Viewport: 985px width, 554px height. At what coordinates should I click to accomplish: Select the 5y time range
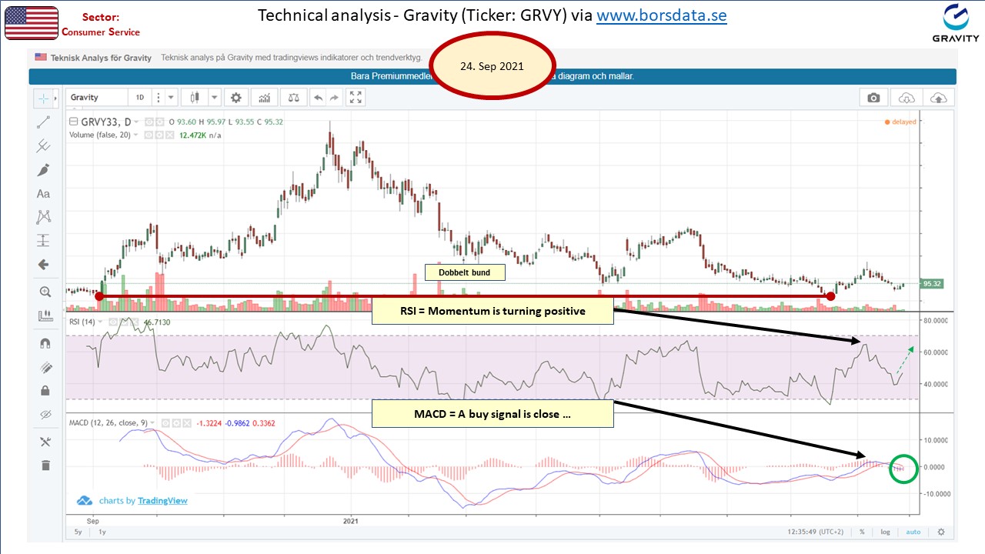78,532
